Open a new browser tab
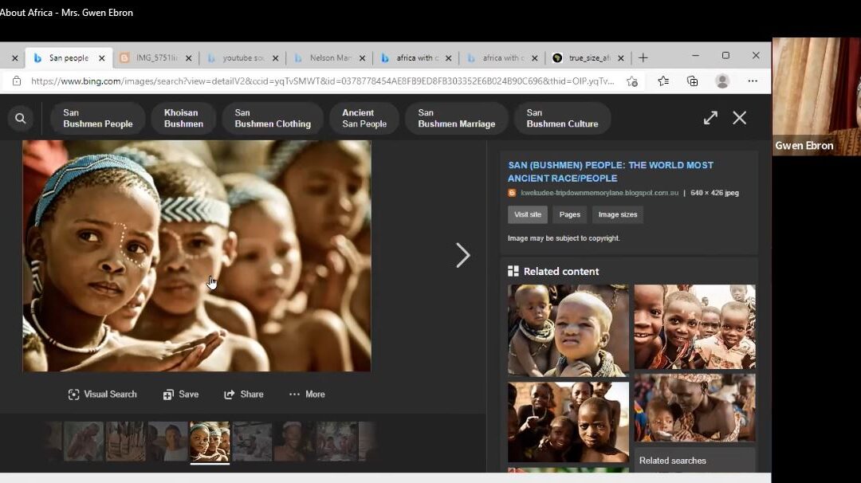861x483 pixels. coord(643,57)
